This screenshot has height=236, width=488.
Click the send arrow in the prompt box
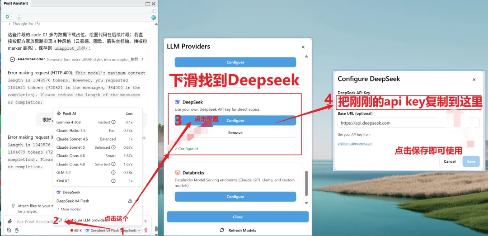click(x=145, y=222)
